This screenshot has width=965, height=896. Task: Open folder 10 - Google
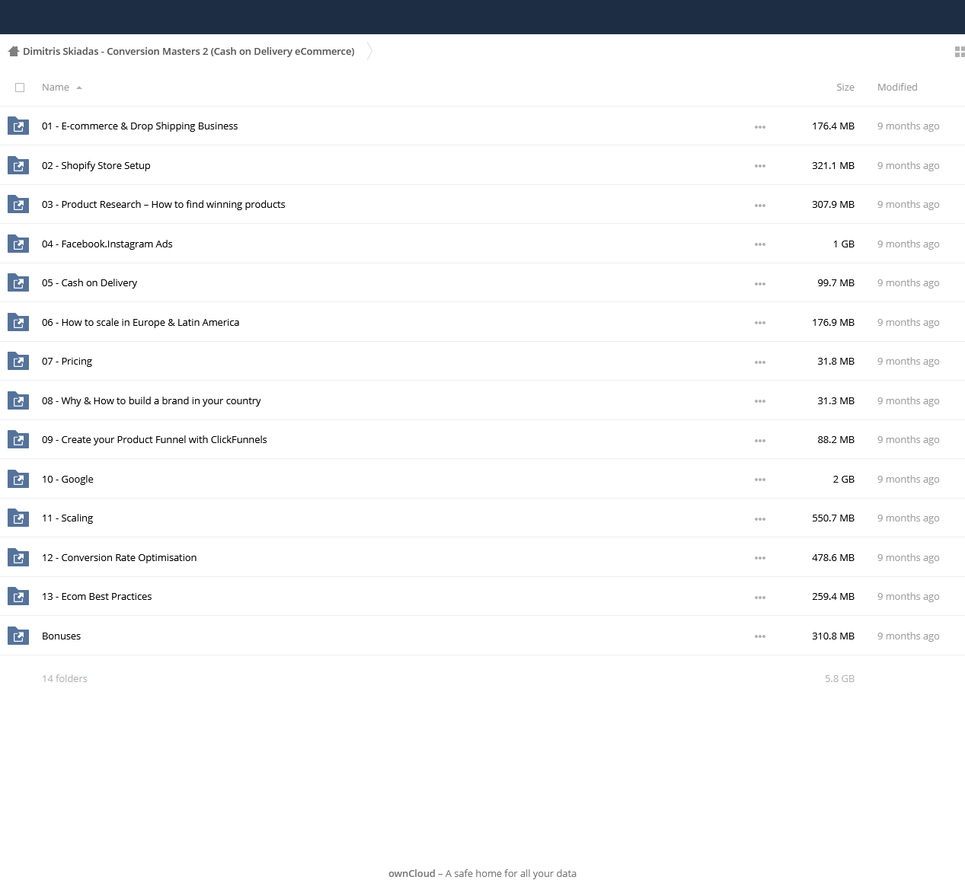[68, 479]
